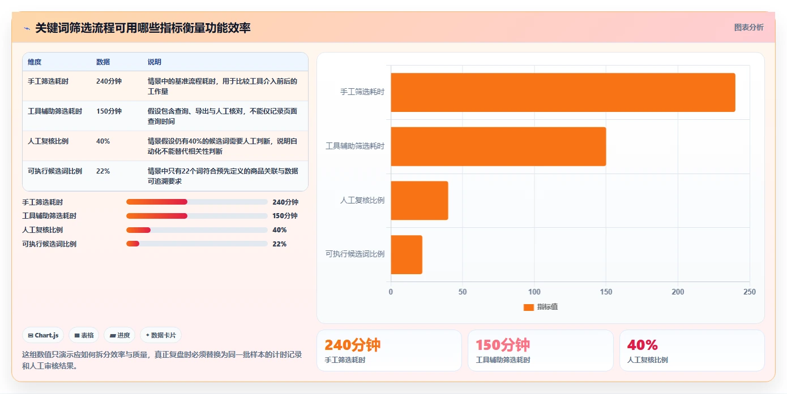Select the 表格 tag chip

[x=84, y=335]
